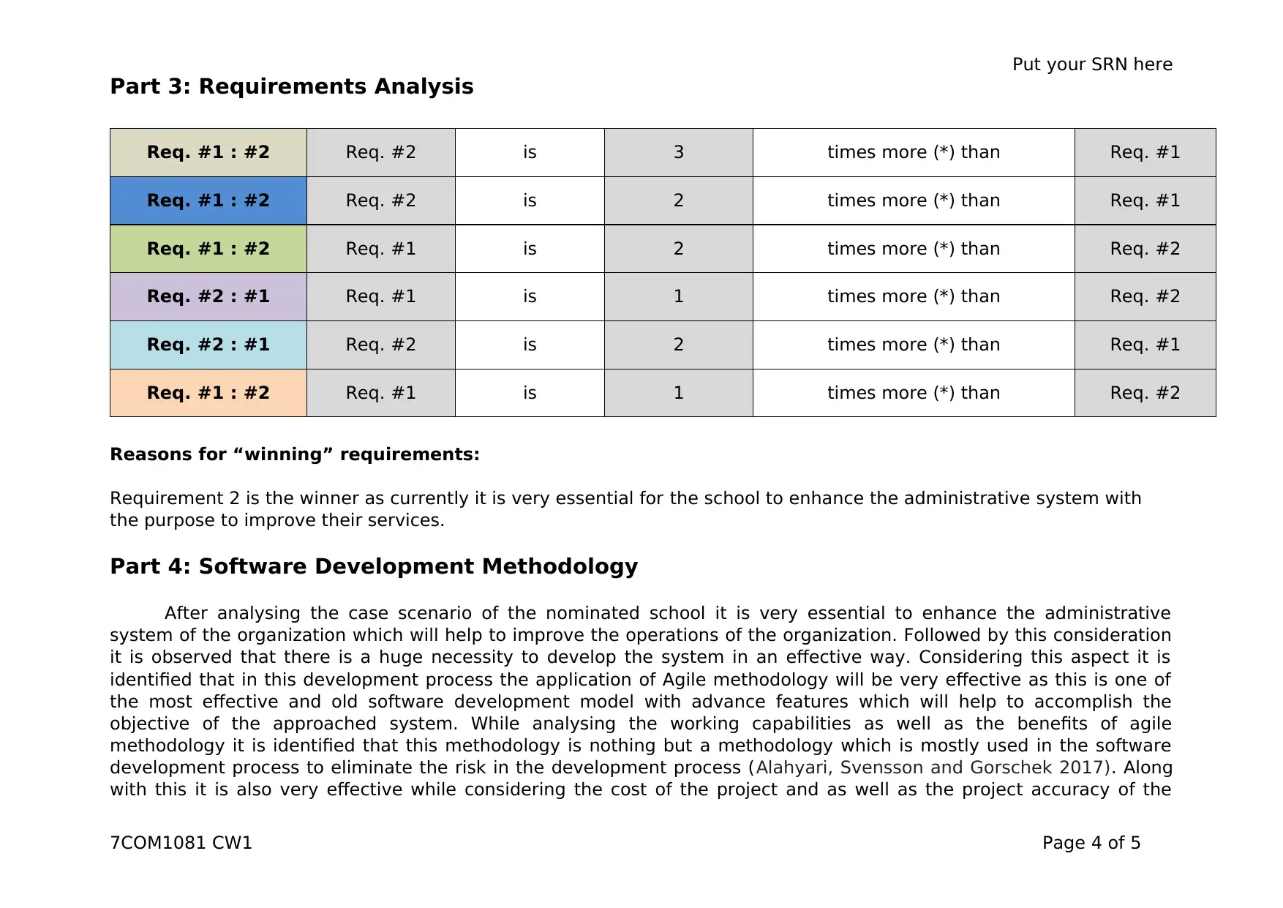Select the line "the purpose to improve their services."
The width and height of the screenshot is (1283, 908).
point(277,520)
